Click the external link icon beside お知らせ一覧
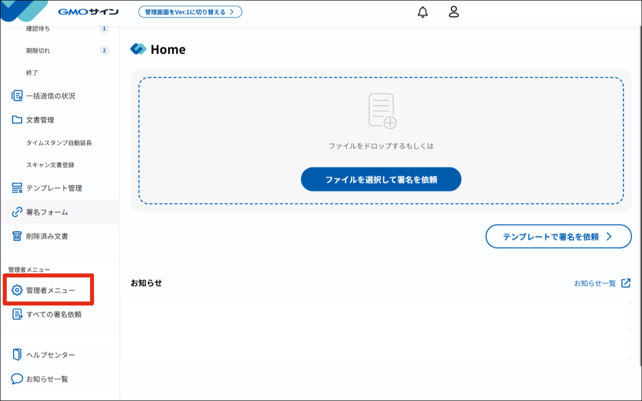This screenshot has height=401, width=642. pyautogui.click(x=626, y=283)
